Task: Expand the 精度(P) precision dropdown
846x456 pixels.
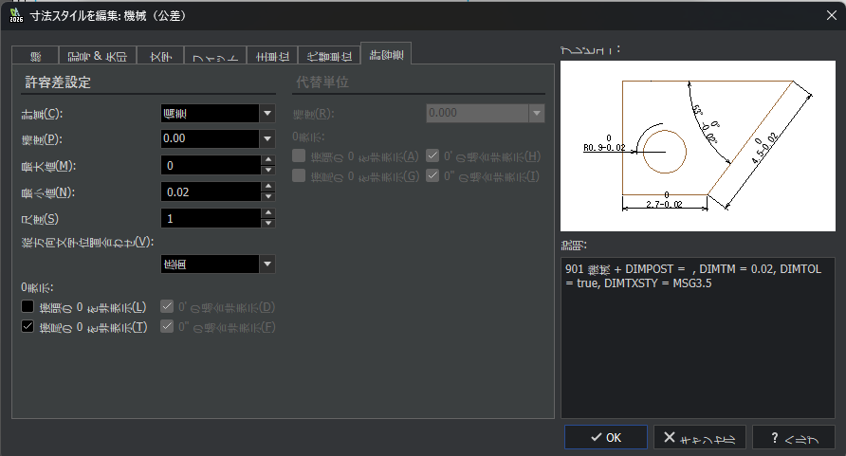Action: tap(267, 139)
